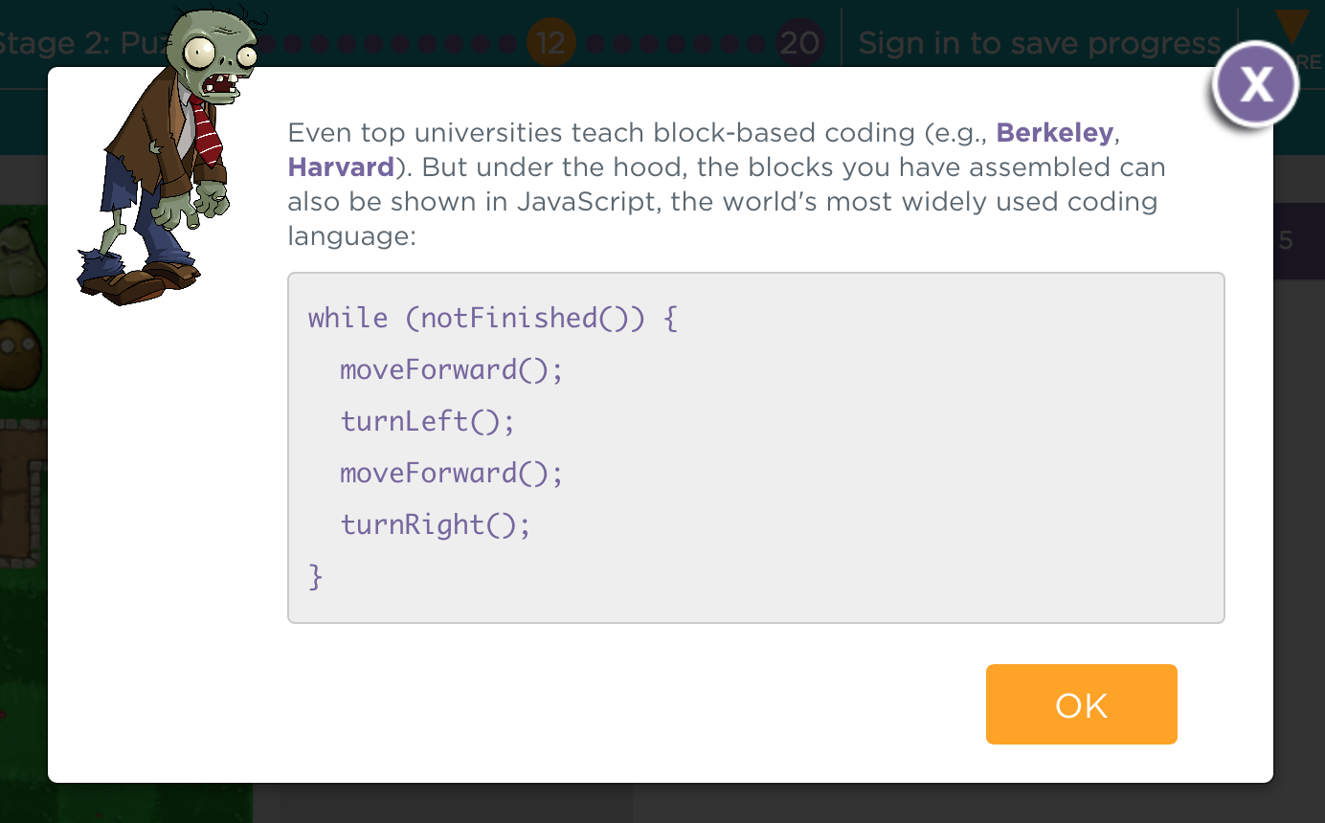Click Sign in to save progress

pyautogui.click(x=1039, y=43)
